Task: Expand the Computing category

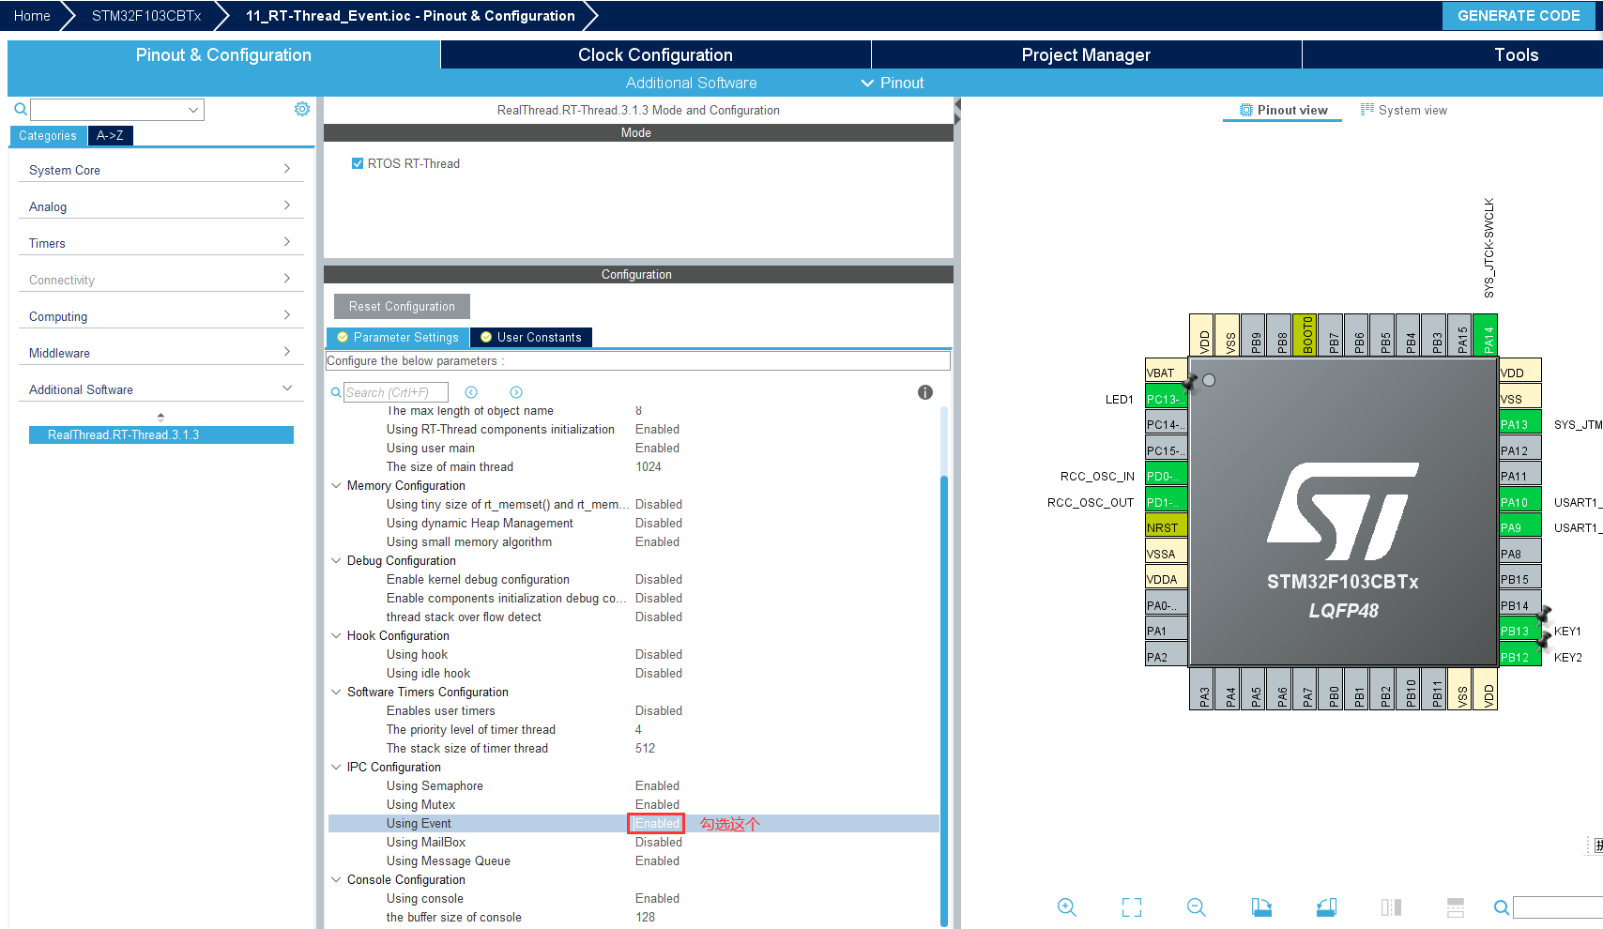Action: (160, 316)
